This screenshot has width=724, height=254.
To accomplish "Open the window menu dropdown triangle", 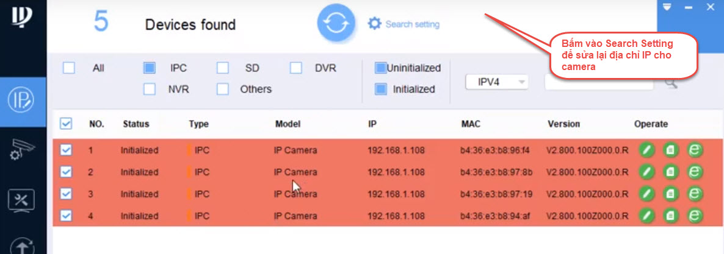I will [667, 7].
